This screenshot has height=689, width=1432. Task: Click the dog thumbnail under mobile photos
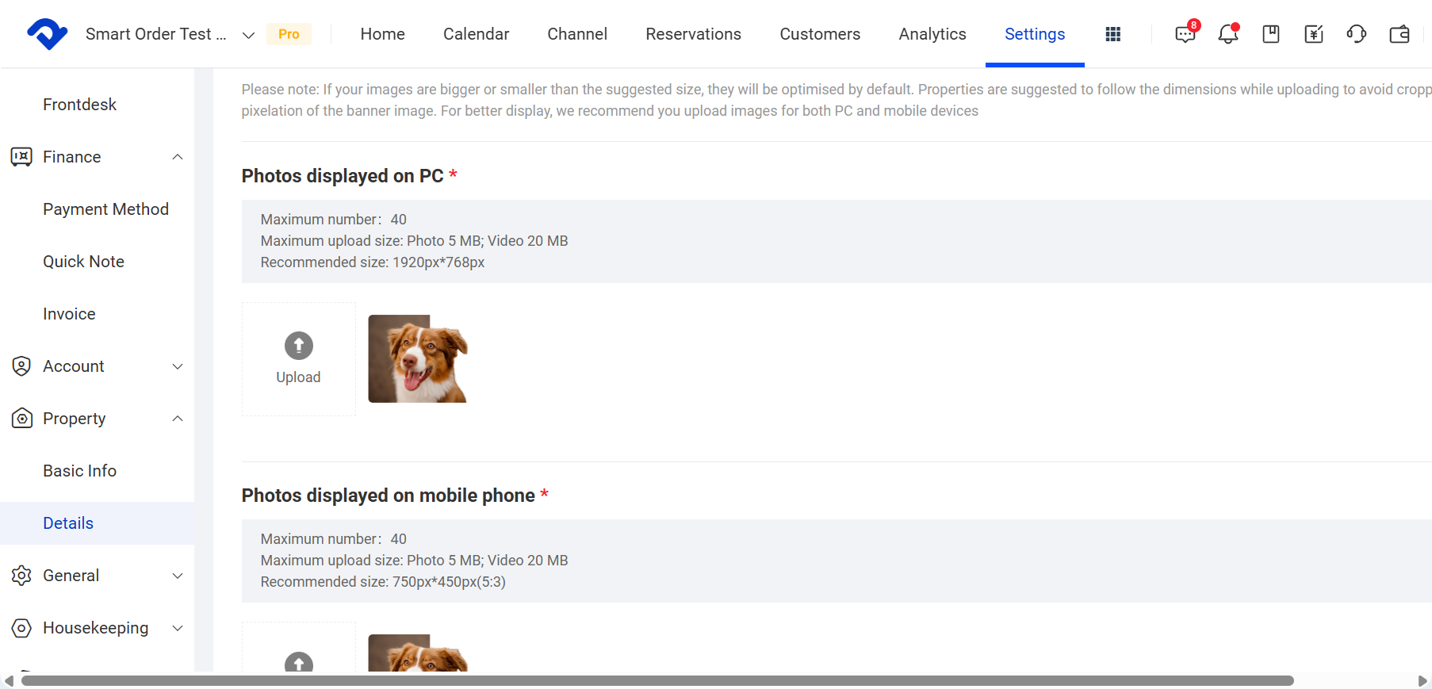pyautogui.click(x=418, y=653)
